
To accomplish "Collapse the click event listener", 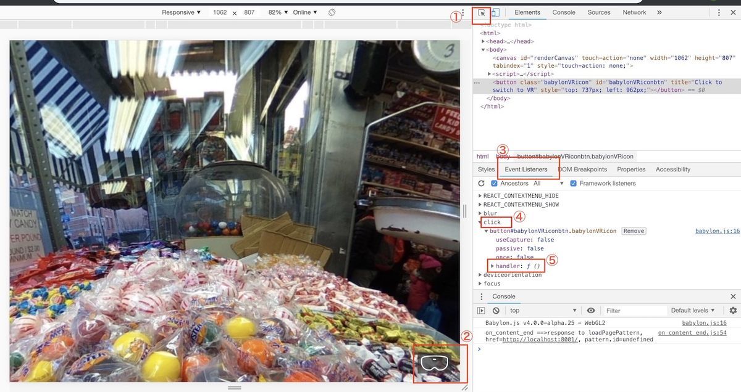I will pyautogui.click(x=481, y=222).
